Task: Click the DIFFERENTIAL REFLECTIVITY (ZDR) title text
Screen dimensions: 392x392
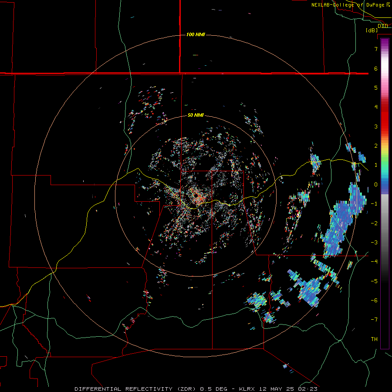Action: coord(136,389)
